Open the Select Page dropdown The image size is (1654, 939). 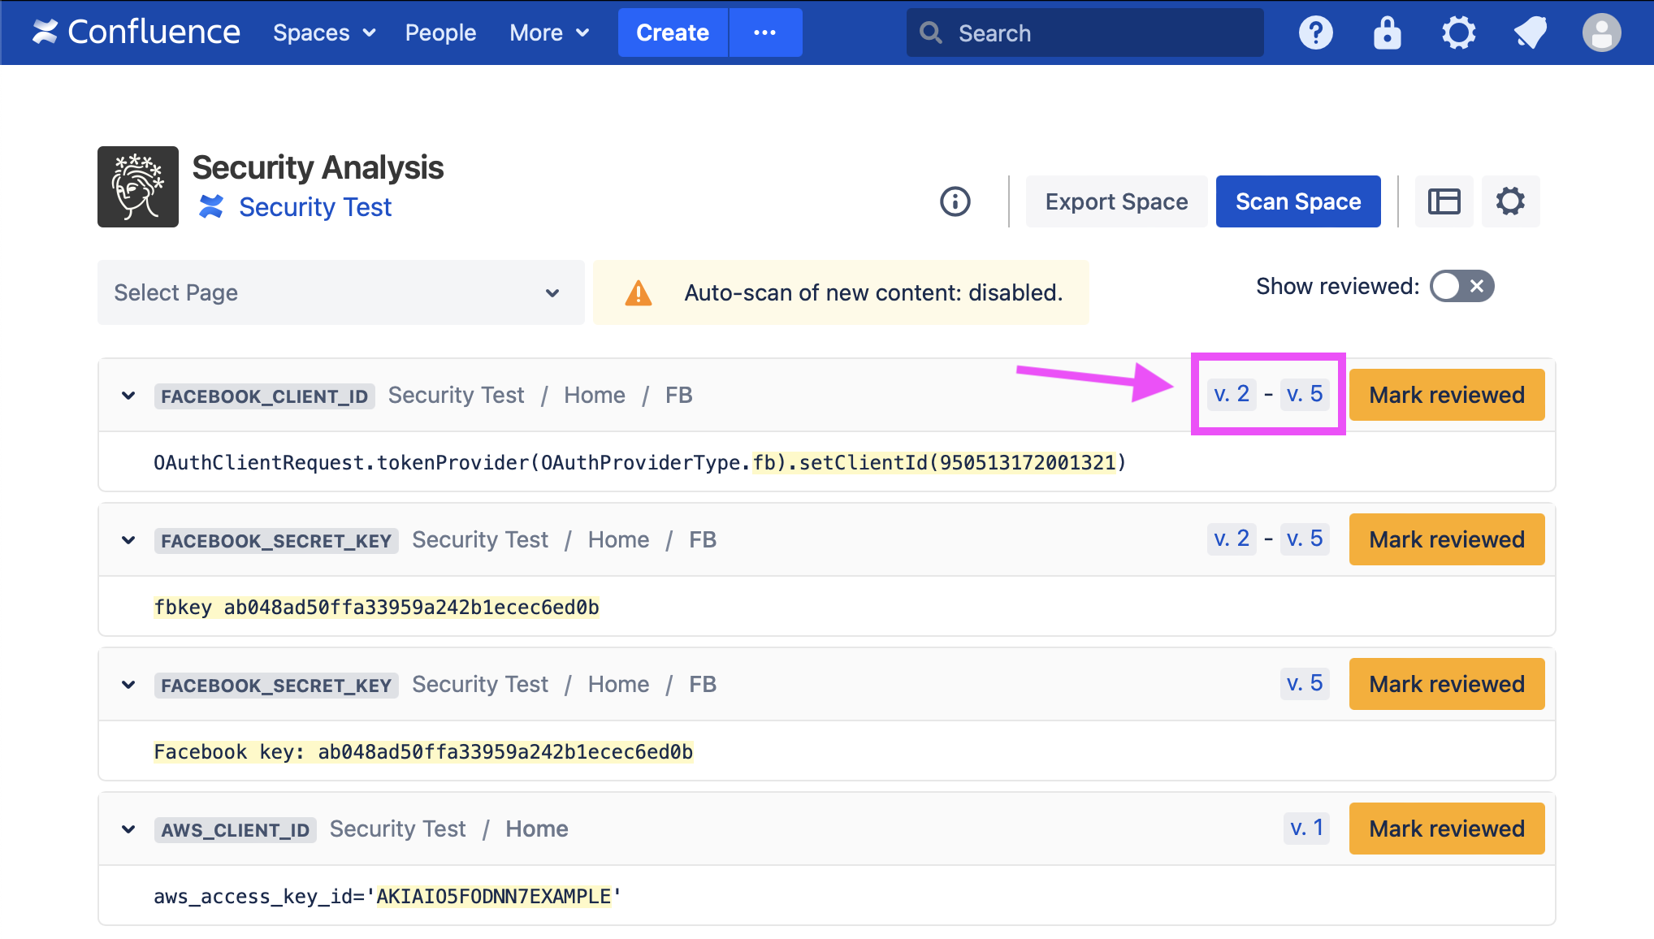click(x=340, y=292)
